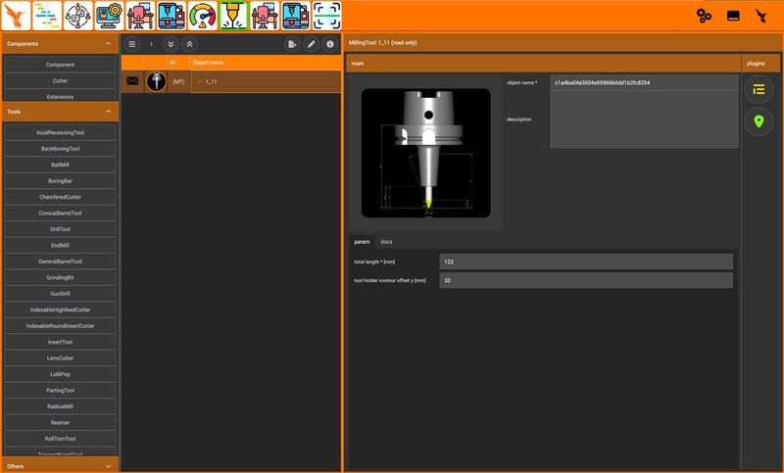This screenshot has width=784, height=473.
Task: Click the green location pin plugin icon
Action: (759, 121)
